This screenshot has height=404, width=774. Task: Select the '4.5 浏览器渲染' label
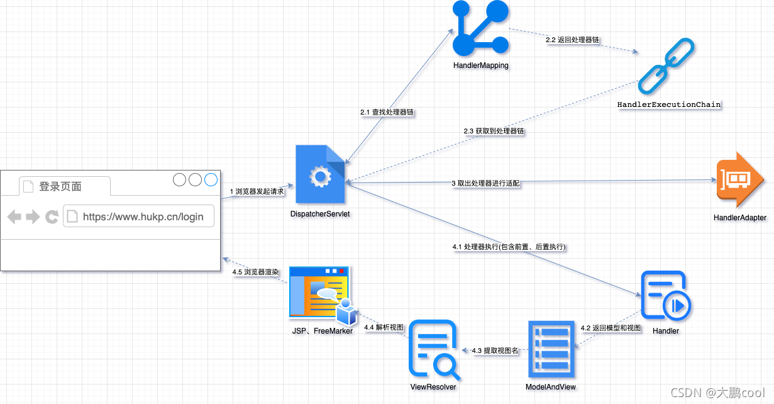coord(255,272)
